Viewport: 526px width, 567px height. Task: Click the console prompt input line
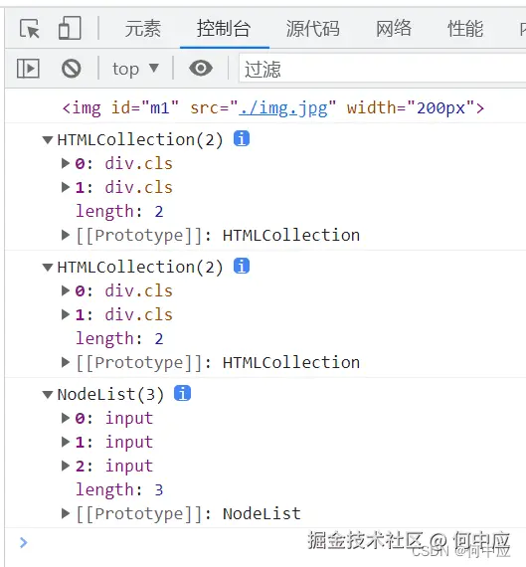(x=265, y=543)
